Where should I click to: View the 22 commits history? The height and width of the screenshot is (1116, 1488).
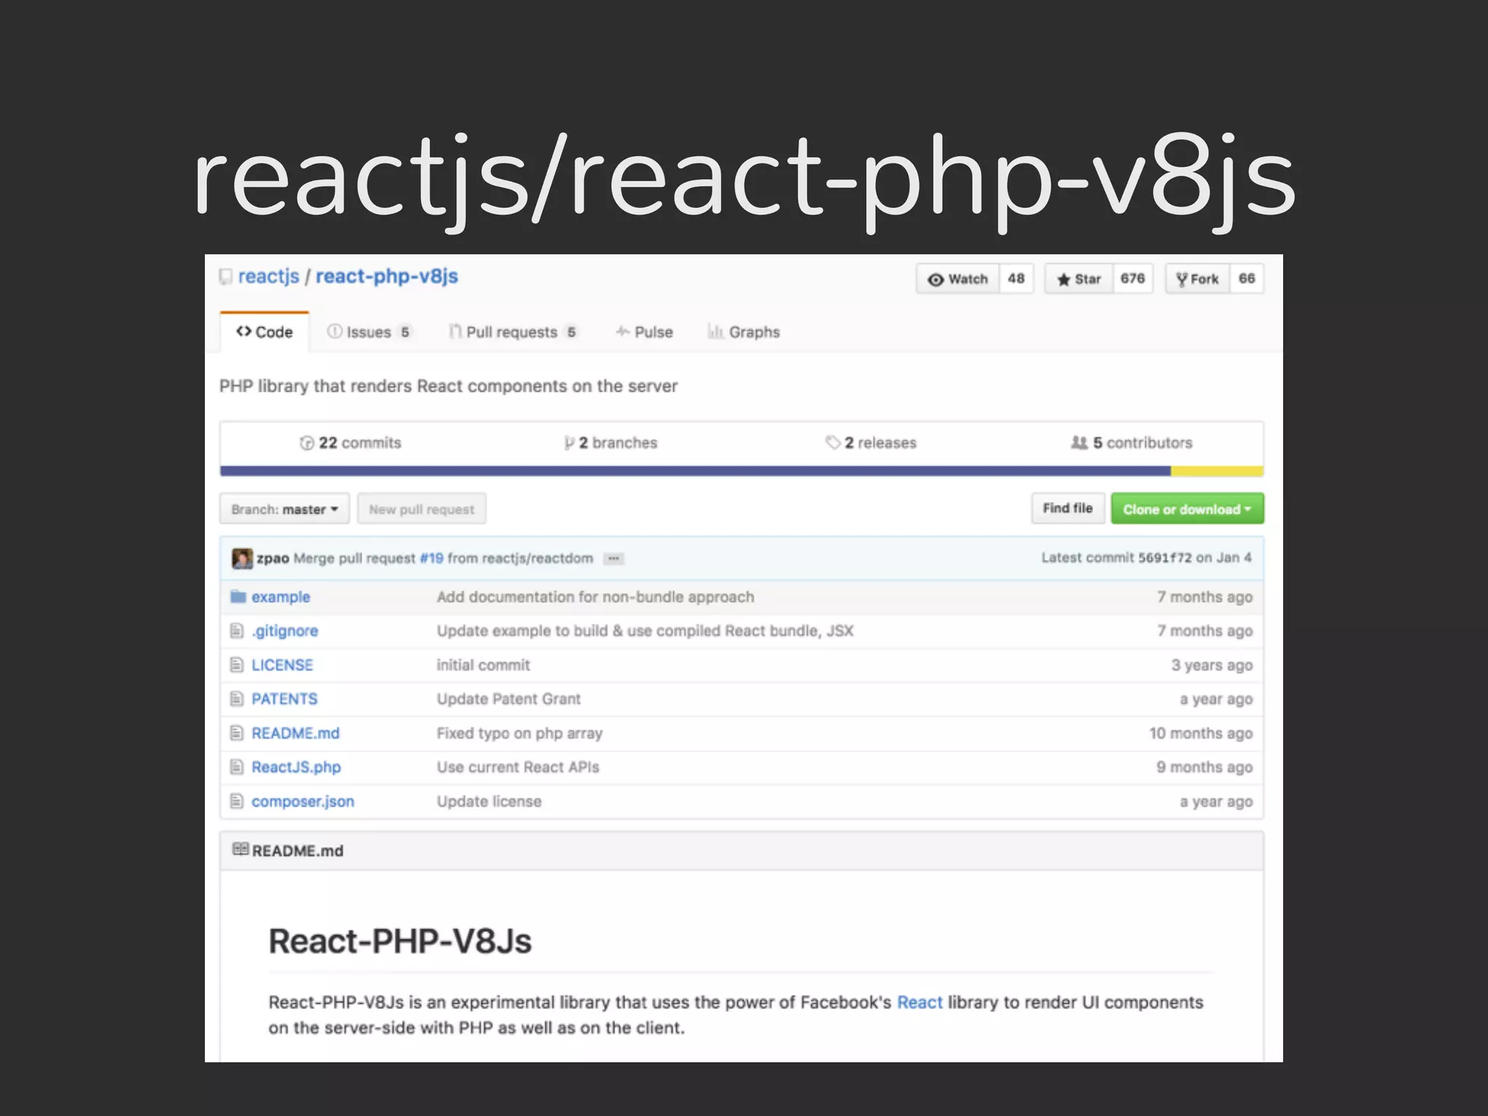pyautogui.click(x=350, y=442)
